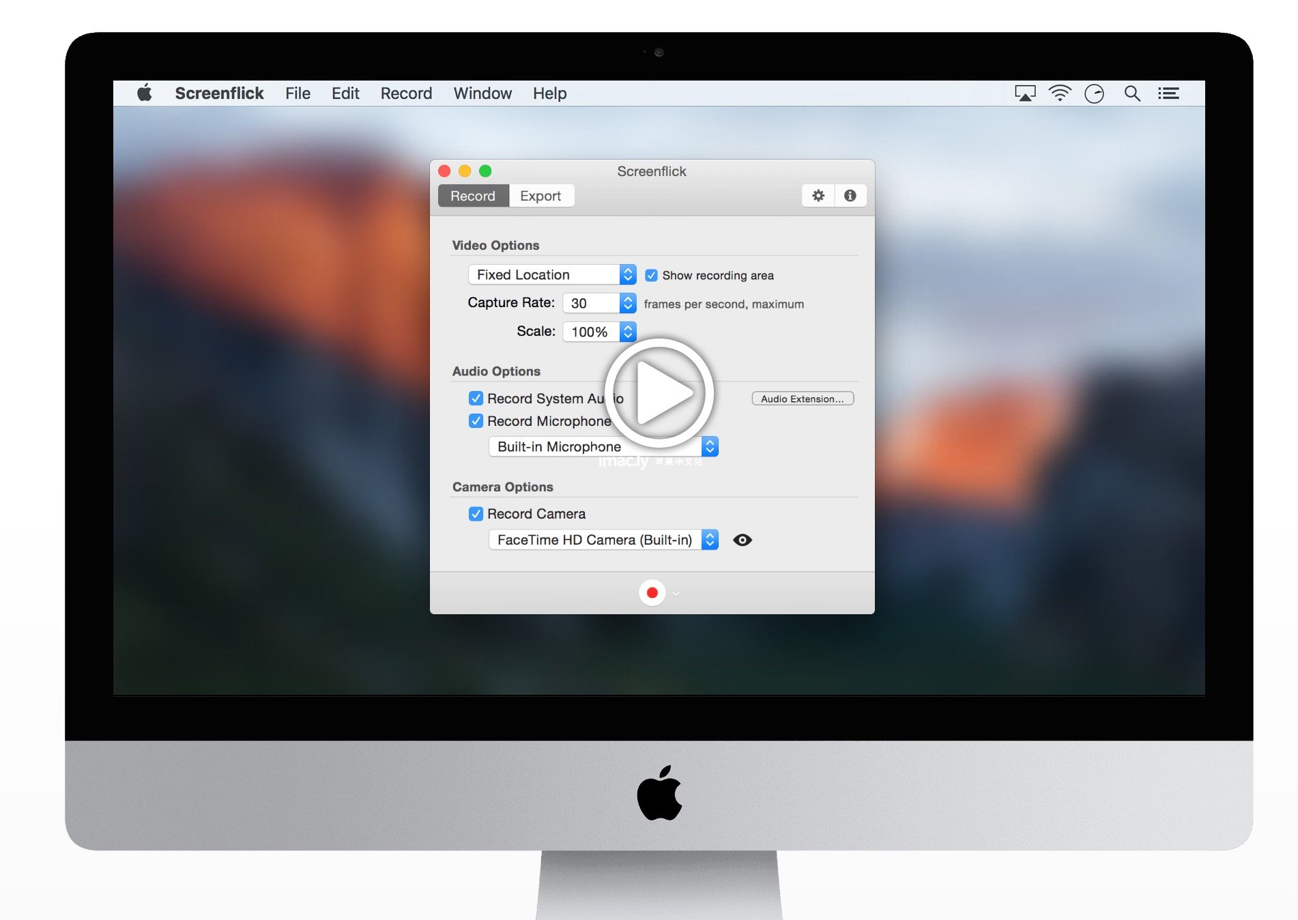Toggle Record Camera checkbox
This screenshot has height=920, width=1298.
(x=476, y=514)
